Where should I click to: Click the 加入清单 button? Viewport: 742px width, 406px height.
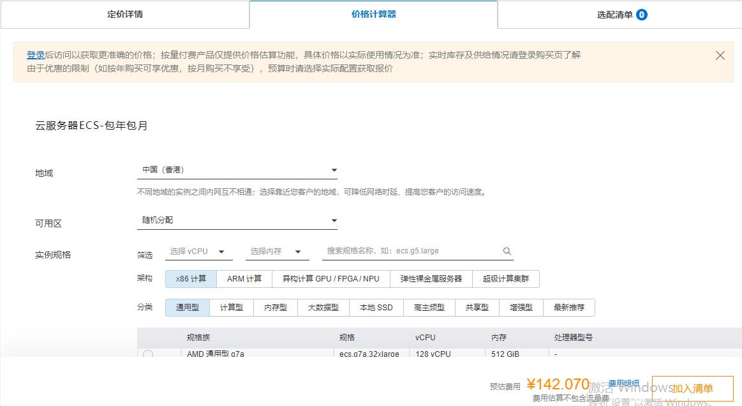[x=693, y=387]
